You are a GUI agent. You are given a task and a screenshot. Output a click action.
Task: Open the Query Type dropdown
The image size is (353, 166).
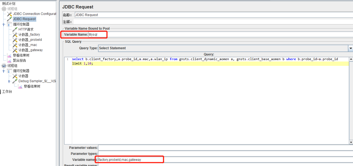pos(351,48)
